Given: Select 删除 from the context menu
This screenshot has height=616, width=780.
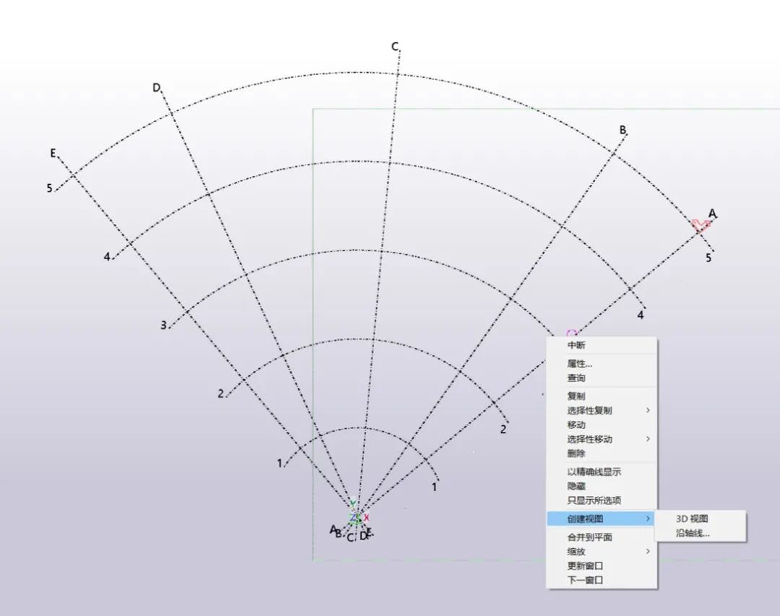Looking at the screenshot, I should coord(602,454).
